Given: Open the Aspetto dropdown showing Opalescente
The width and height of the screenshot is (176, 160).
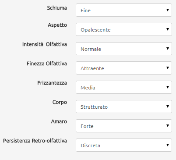Looking at the screenshot, I should coord(124,29).
